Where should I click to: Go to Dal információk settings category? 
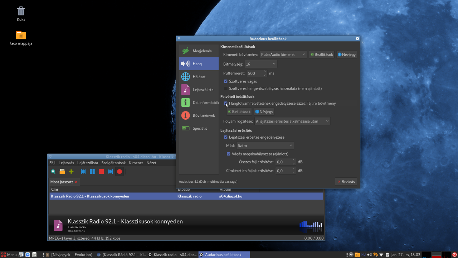[199, 102]
